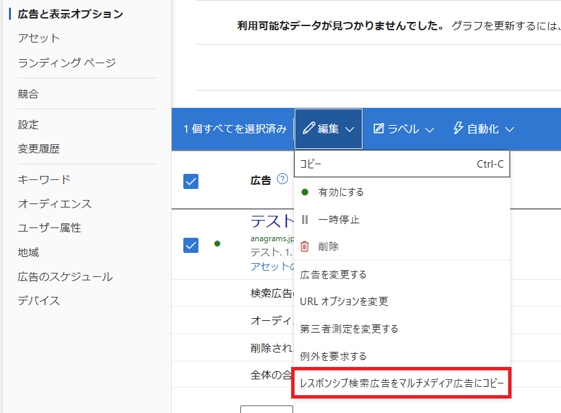Go to 広告のスケジュール in sidebar
Viewport: 561px width, 413px height.
point(65,277)
